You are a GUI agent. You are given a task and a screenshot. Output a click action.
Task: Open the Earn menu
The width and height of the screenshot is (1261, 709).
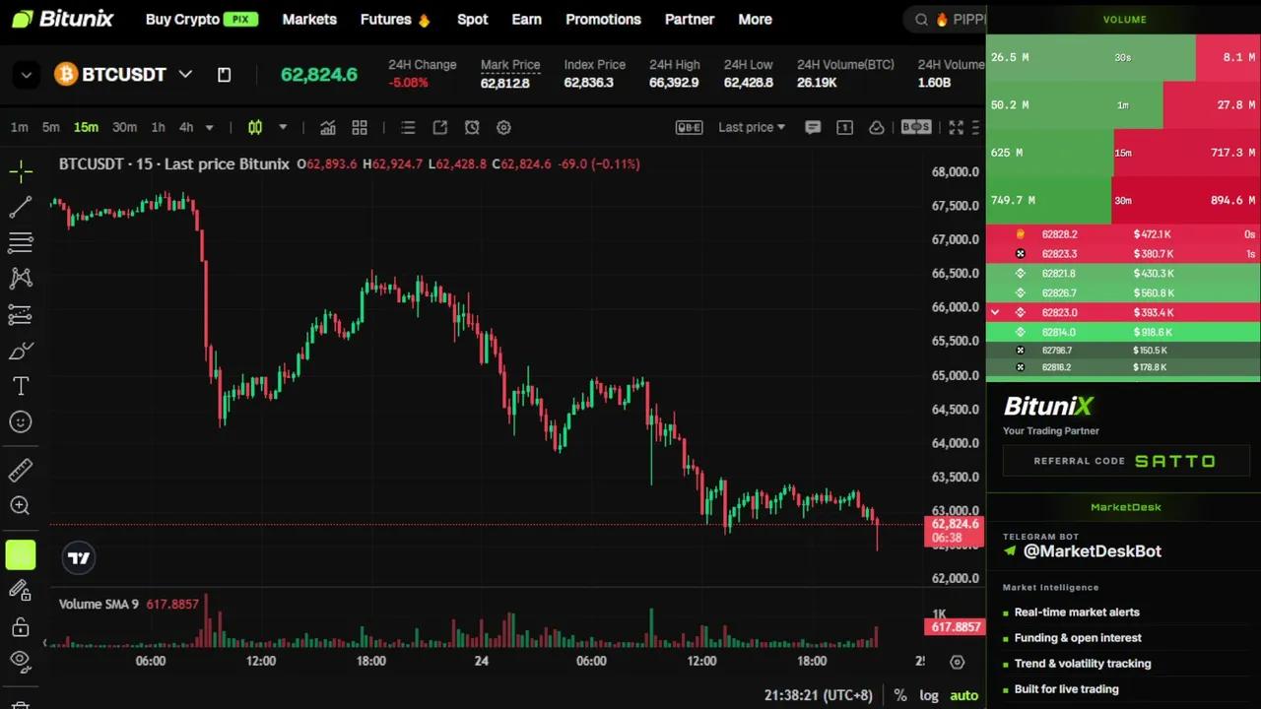(x=526, y=20)
